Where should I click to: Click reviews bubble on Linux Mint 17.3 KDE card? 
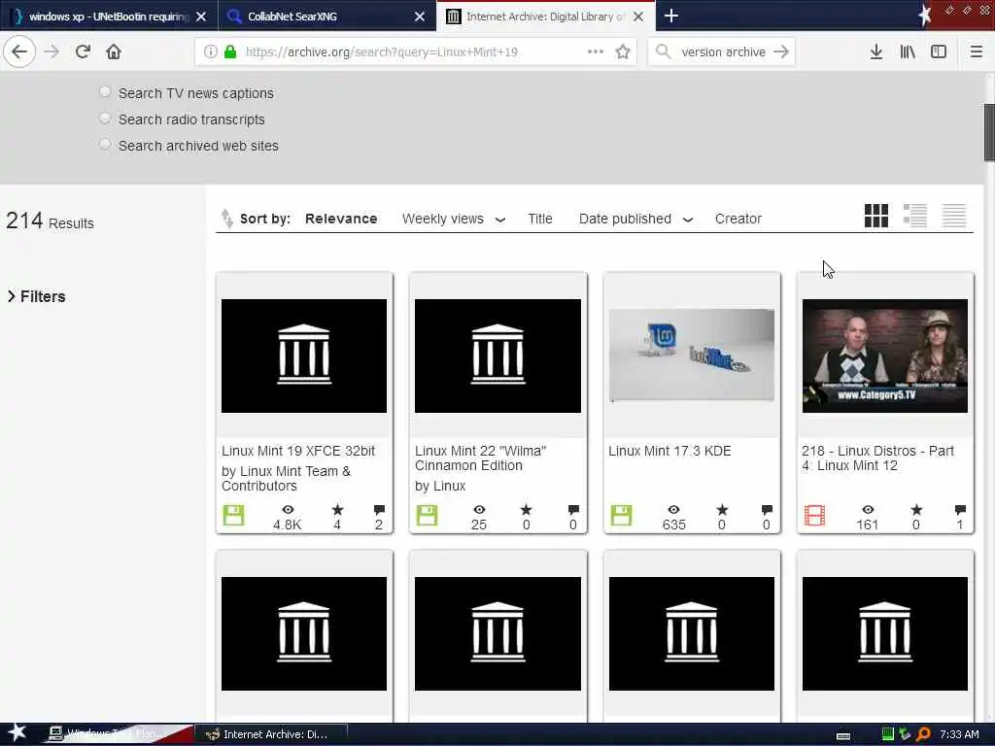pyautogui.click(x=767, y=509)
